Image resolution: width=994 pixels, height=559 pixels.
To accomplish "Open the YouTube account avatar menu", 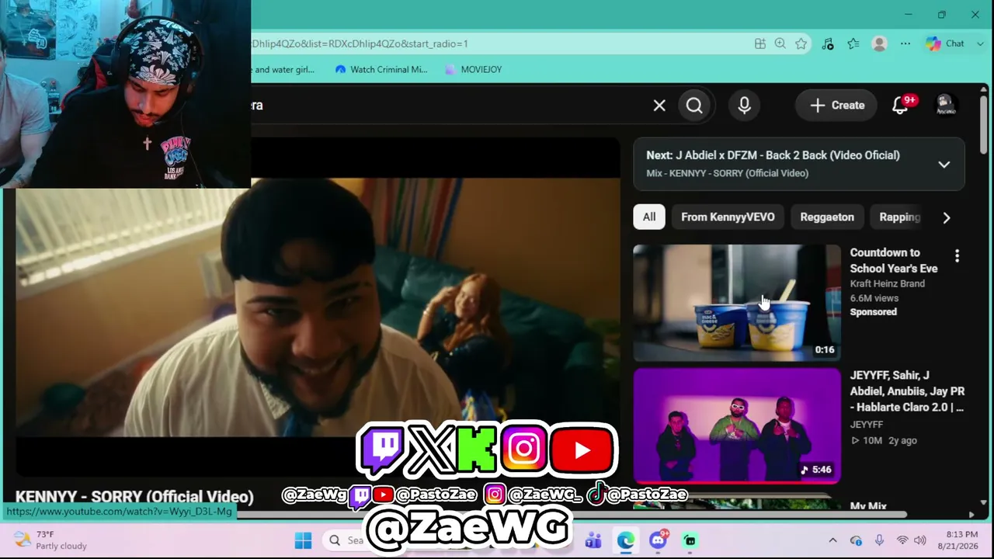I will coord(945,106).
